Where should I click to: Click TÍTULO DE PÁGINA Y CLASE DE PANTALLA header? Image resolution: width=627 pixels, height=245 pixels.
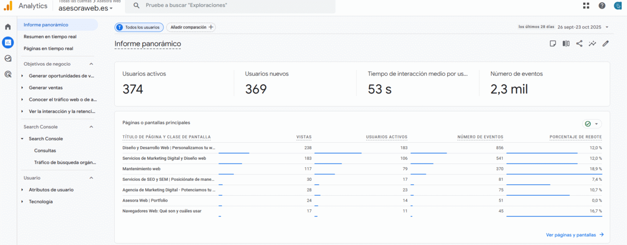tap(166, 137)
